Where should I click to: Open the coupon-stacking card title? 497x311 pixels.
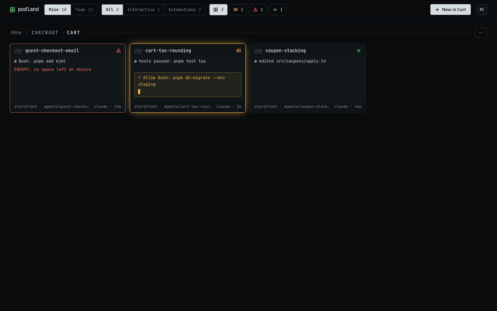[285, 50]
